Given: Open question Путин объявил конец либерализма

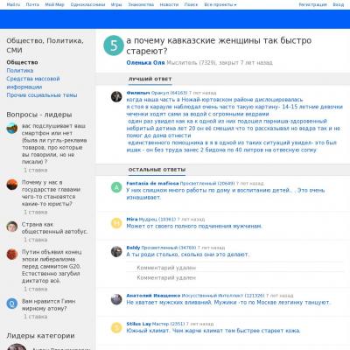Looking at the screenshot, I should [52, 266].
